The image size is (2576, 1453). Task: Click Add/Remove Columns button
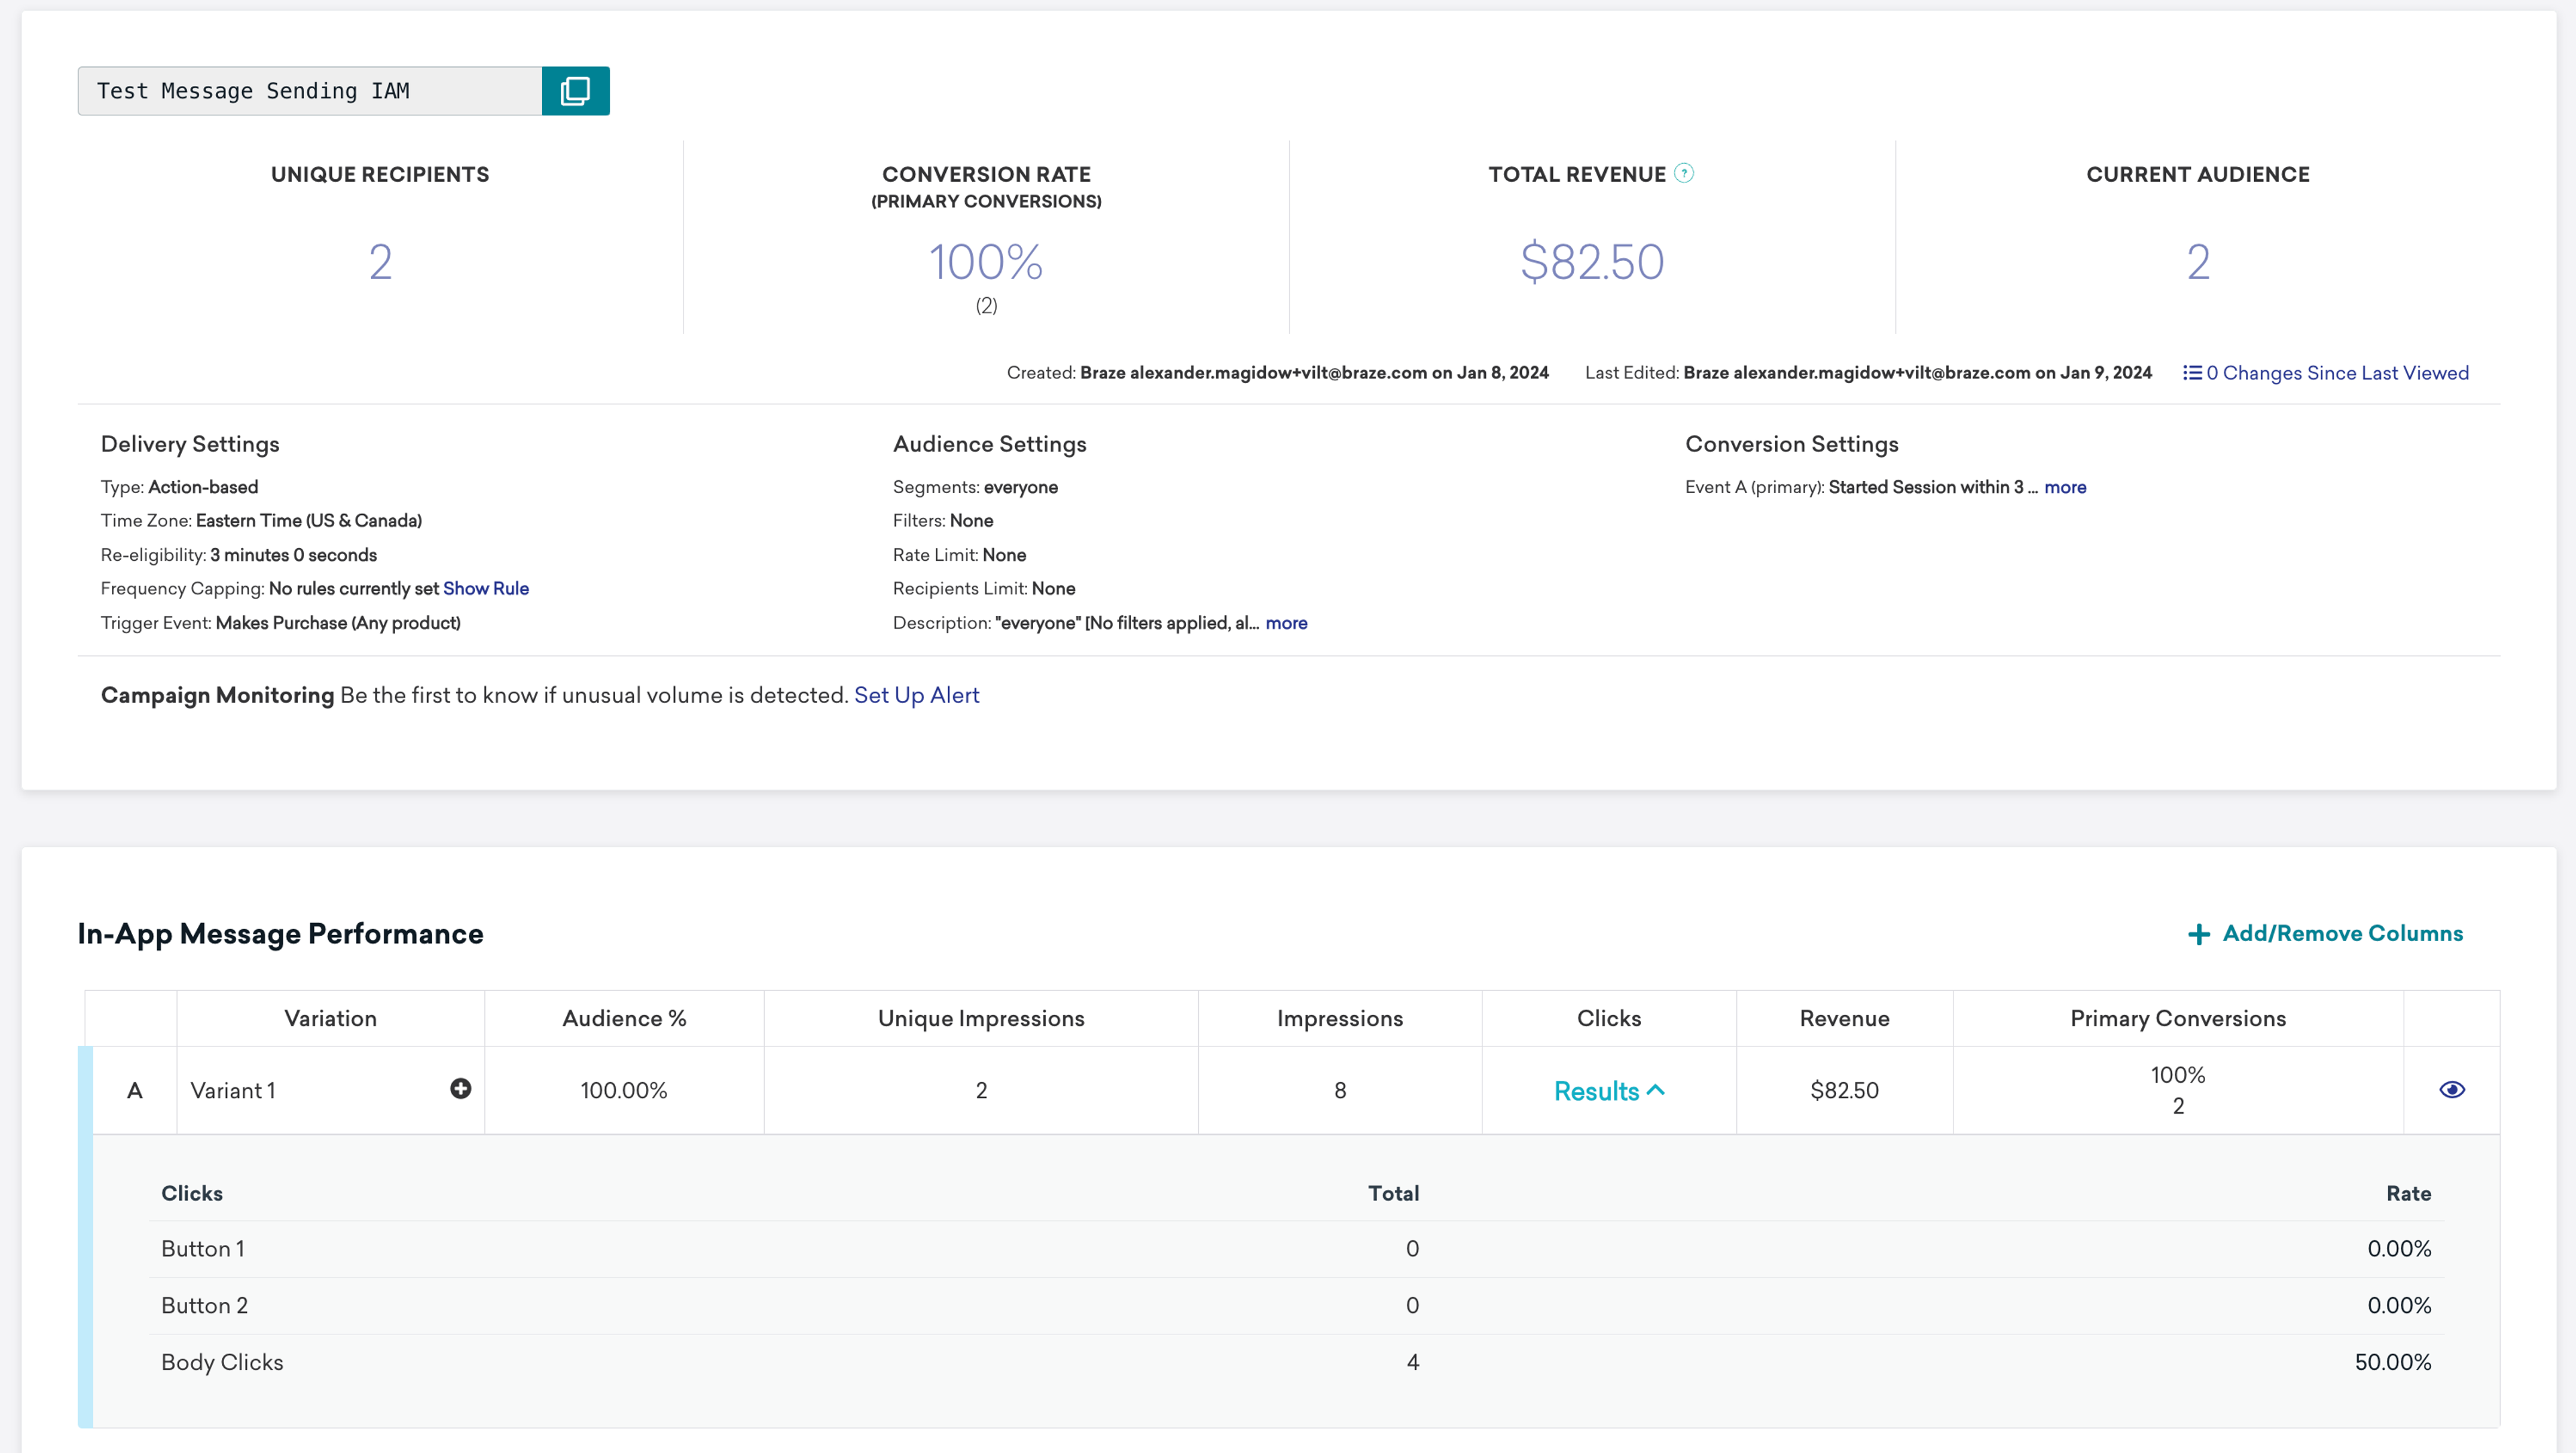pos(2341,934)
